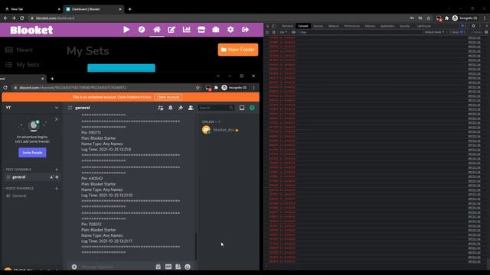
Task: Add a new text channel
Action: pyautogui.click(x=57, y=170)
